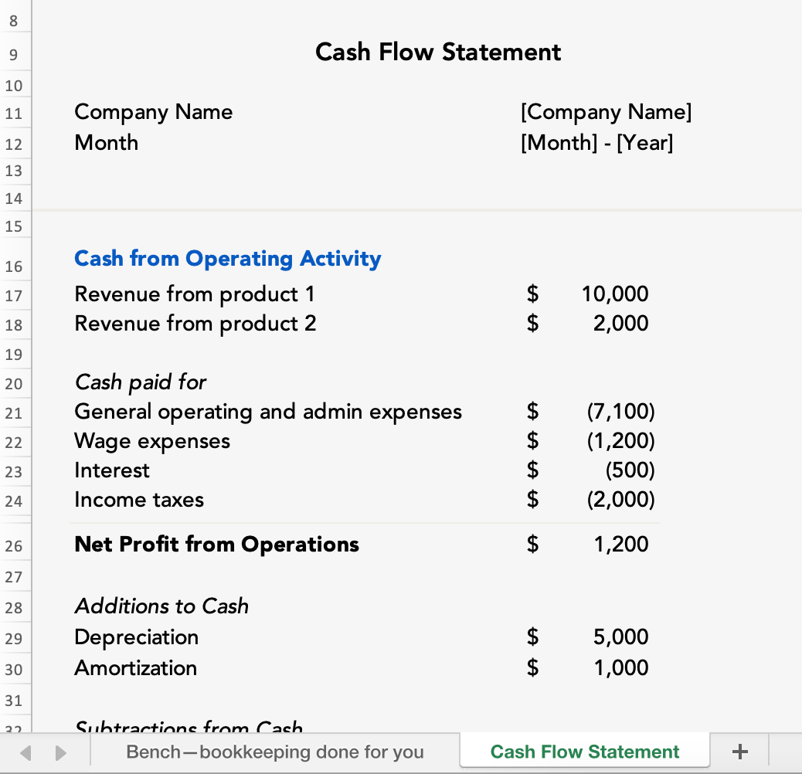
Task: Select the Income taxes label cell
Action: tap(139, 500)
